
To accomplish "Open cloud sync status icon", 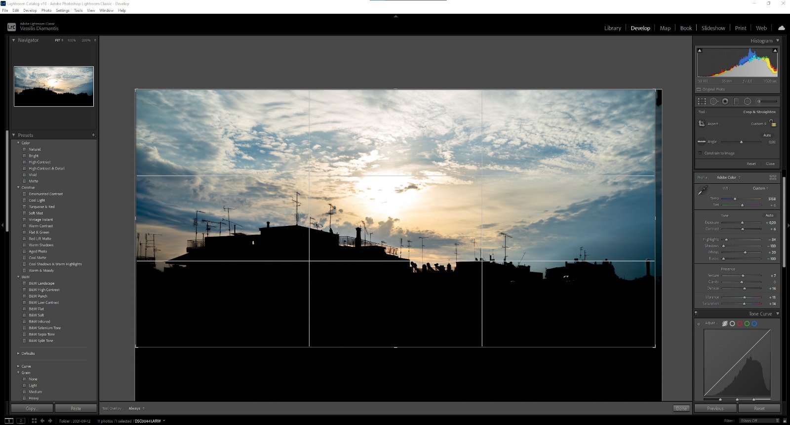I will click(x=781, y=28).
